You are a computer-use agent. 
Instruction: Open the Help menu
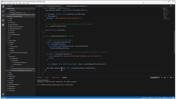[x=28, y=4]
